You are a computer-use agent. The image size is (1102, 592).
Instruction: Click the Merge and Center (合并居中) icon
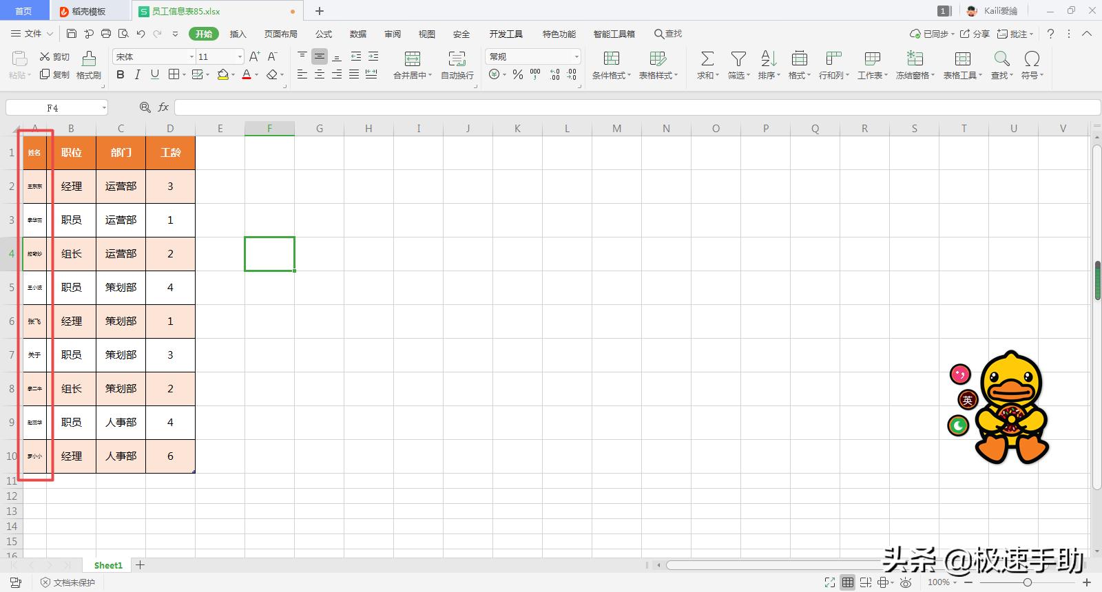point(412,59)
